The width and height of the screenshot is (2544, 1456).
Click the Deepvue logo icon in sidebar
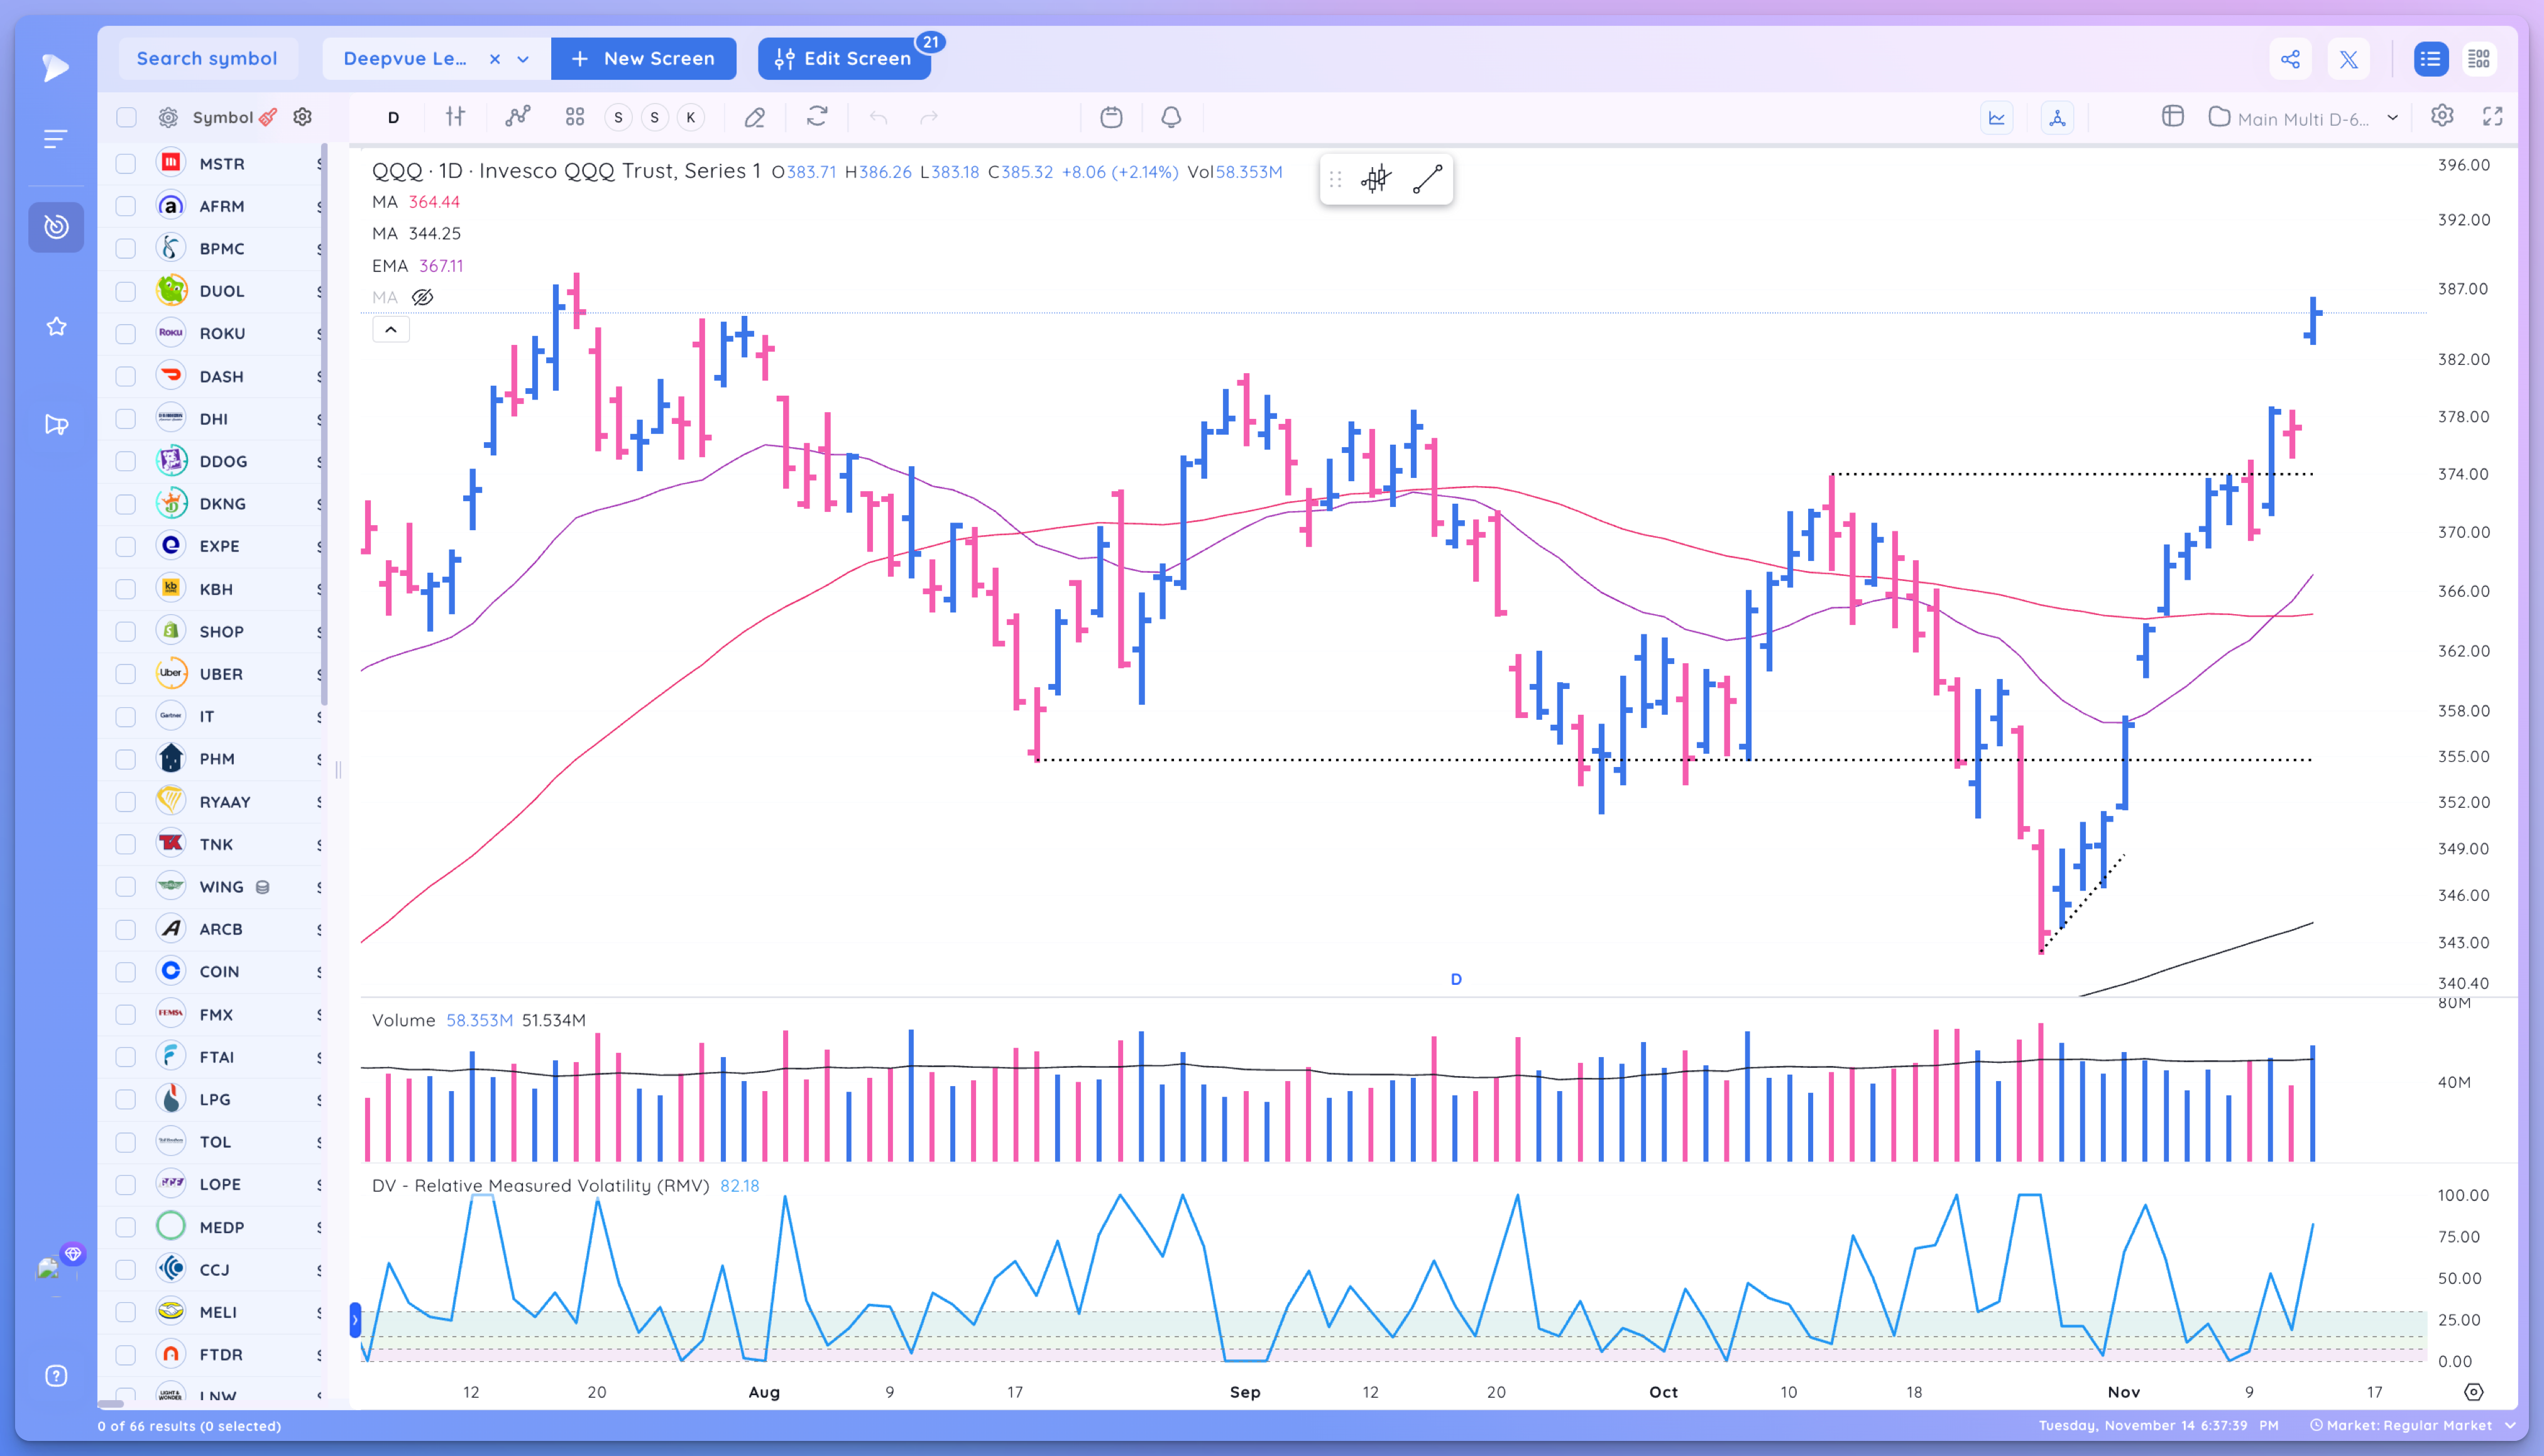pyautogui.click(x=56, y=67)
